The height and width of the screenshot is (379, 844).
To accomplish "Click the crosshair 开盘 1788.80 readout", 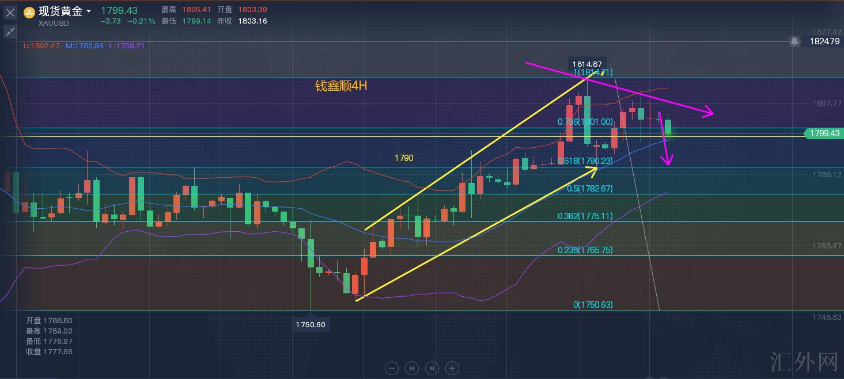I will [x=49, y=320].
